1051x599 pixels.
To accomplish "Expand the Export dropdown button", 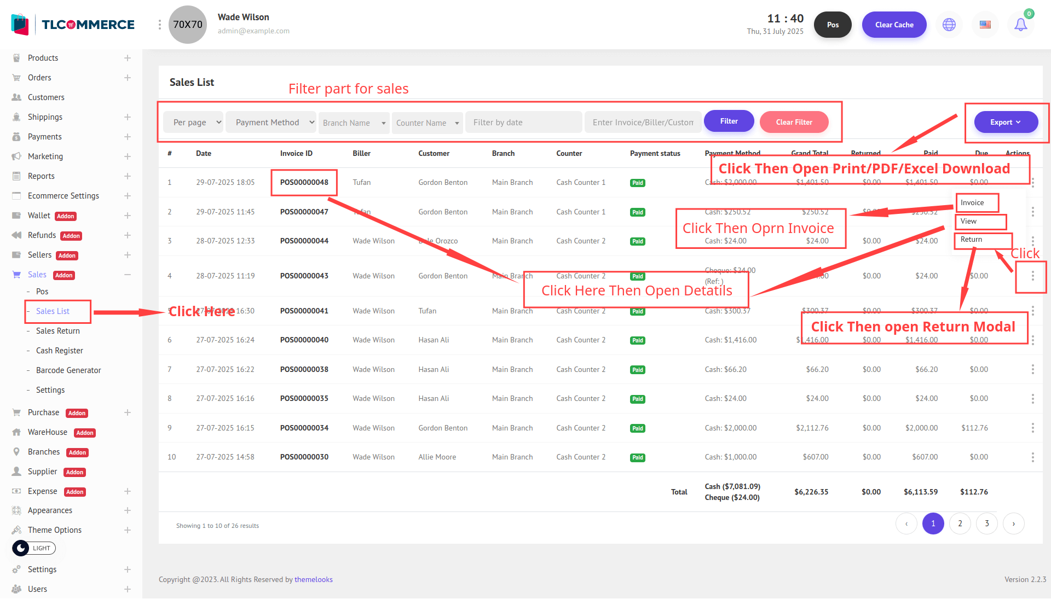I will 1006,122.
